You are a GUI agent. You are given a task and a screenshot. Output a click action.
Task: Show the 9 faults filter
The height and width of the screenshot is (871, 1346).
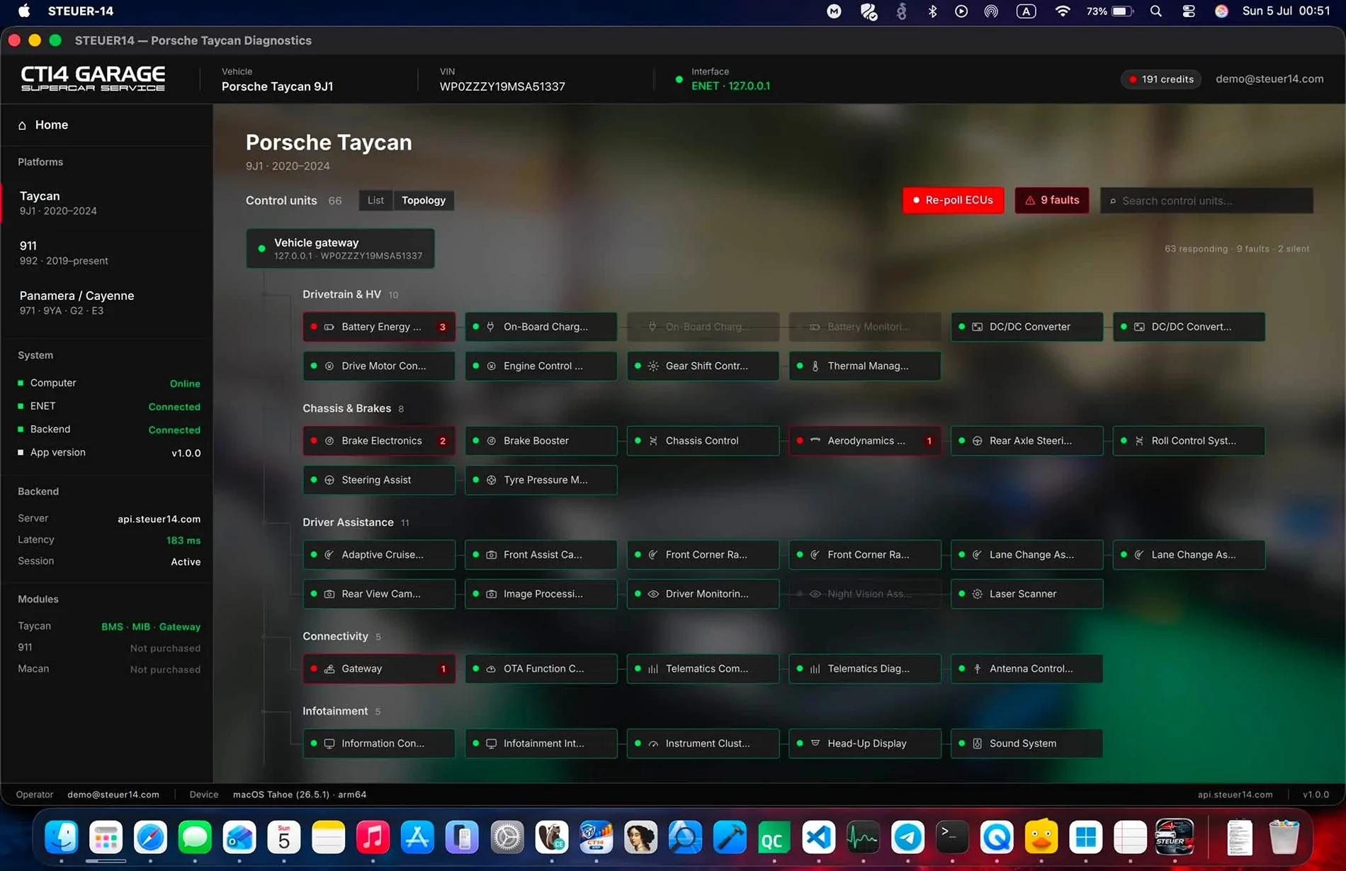pyautogui.click(x=1052, y=201)
